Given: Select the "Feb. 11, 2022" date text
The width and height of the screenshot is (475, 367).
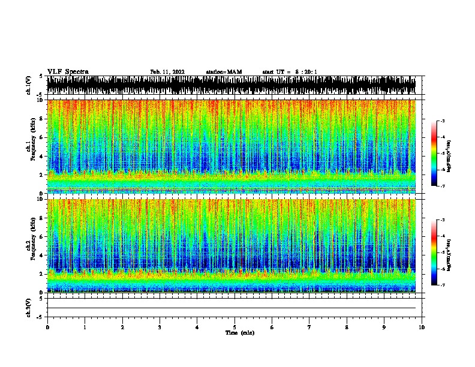Looking at the screenshot, I should tap(167, 72).
